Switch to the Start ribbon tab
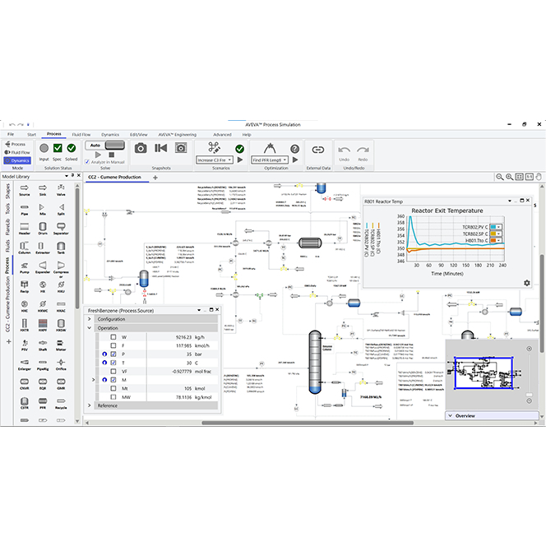Screen dimensions: 546x546 coord(32,134)
